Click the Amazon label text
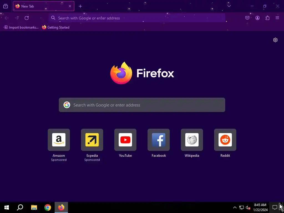 coord(59,156)
